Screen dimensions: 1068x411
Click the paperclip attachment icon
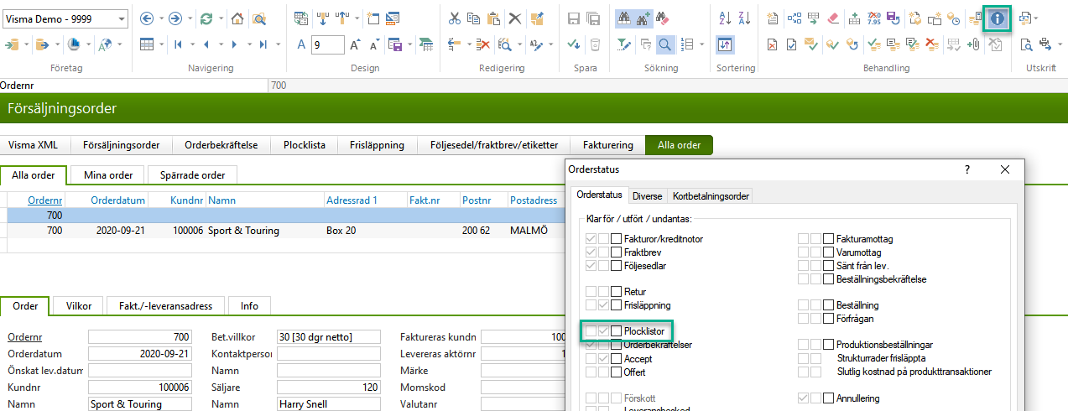[x=973, y=44]
